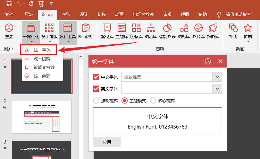Select the 核心模式 radio button
This screenshot has width=260, height=159.
(153, 100)
